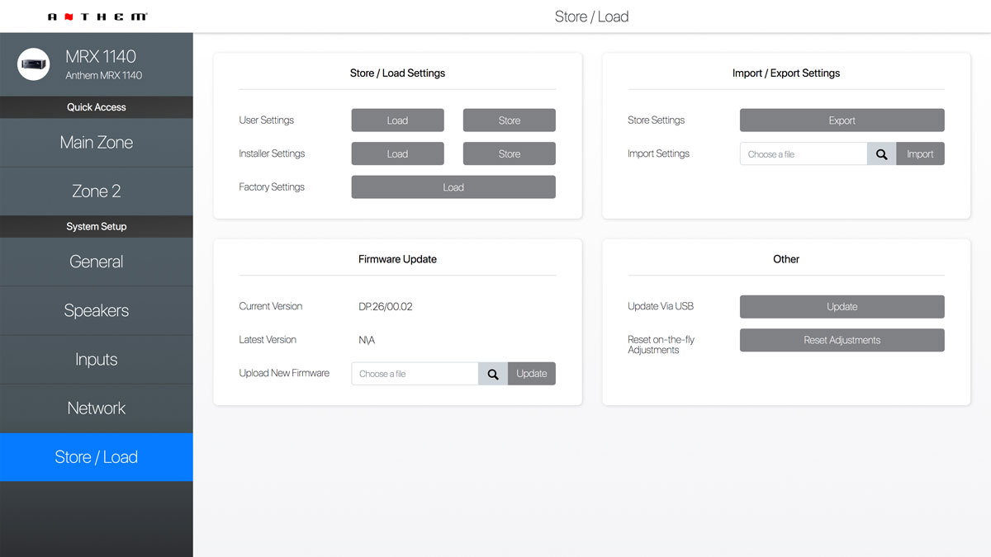The width and height of the screenshot is (991, 557).
Task: Load the Installer Settings
Action: (397, 154)
